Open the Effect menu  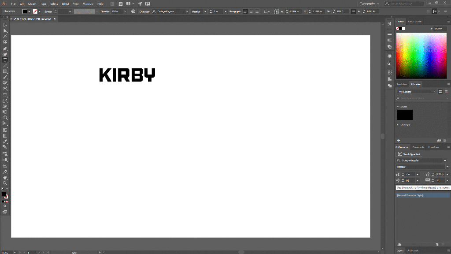coord(65,4)
